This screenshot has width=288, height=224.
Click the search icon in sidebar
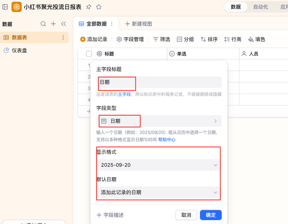(x=43, y=24)
